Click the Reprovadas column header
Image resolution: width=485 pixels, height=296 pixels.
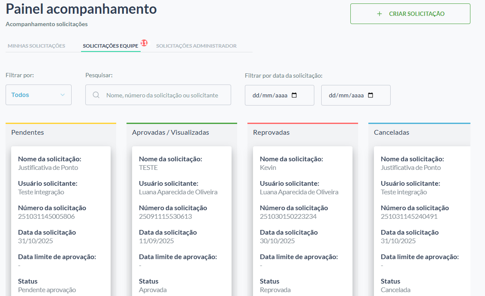(x=271, y=133)
